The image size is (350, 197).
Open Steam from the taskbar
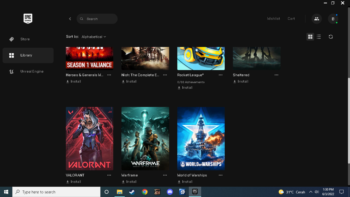pyautogui.click(x=132, y=192)
